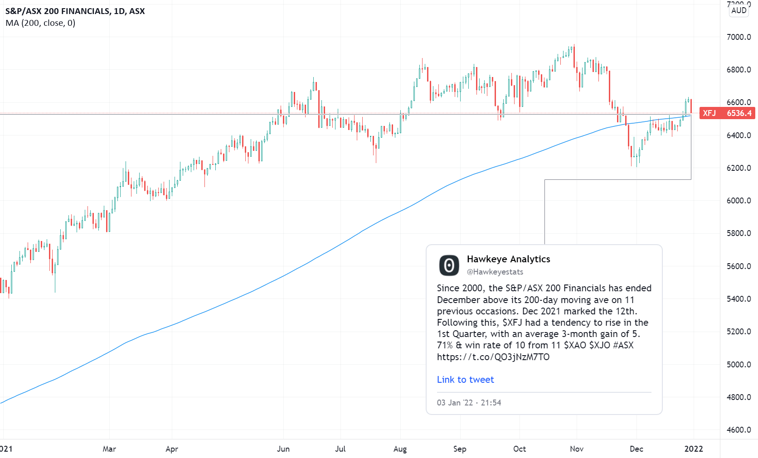Click the dotted horizontal price level line
The height and width of the screenshot is (458, 758).
coord(227,113)
